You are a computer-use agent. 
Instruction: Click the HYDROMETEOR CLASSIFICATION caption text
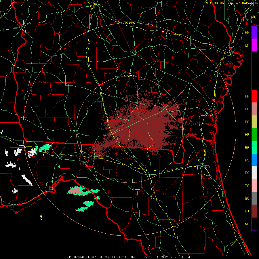pos(101,257)
